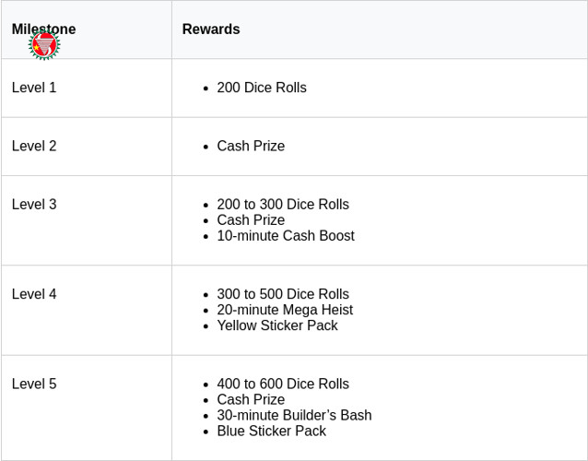The height and width of the screenshot is (461, 588).
Task: Click the Rewards column header
Action: coord(211,30)
